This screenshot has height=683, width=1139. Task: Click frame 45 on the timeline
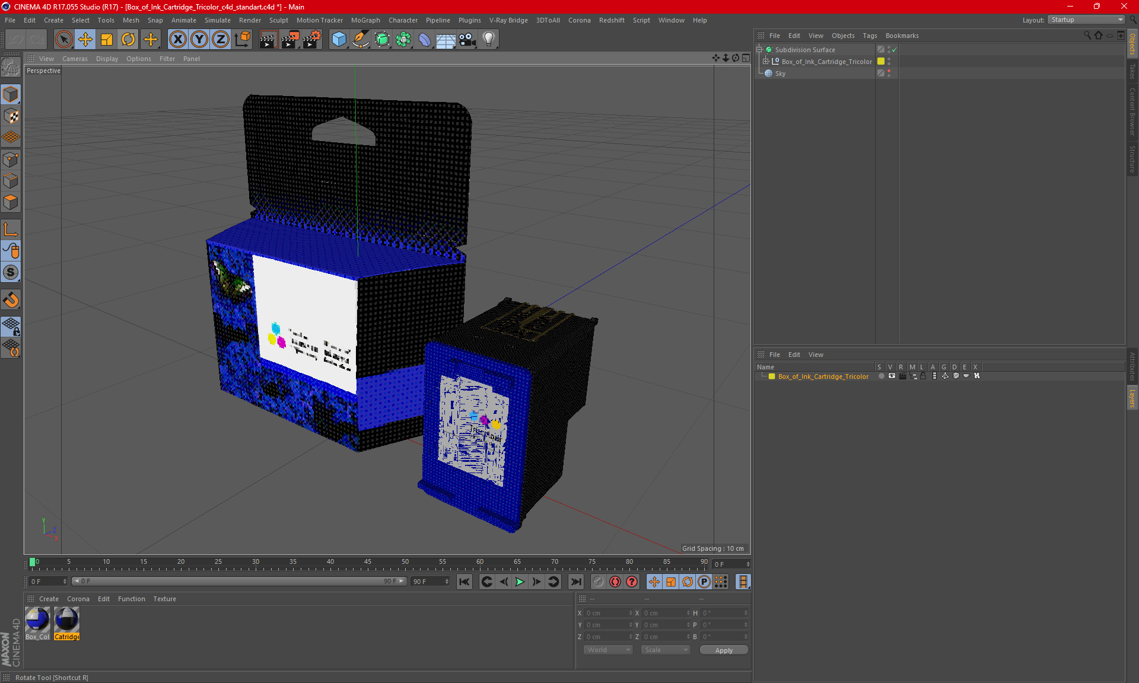coord(368,562)
